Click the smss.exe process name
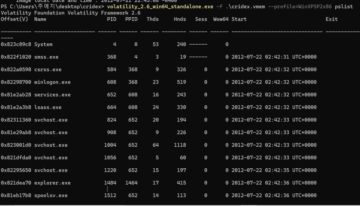The height and width of the screenshot is (206, 360). tap(47, 57)
